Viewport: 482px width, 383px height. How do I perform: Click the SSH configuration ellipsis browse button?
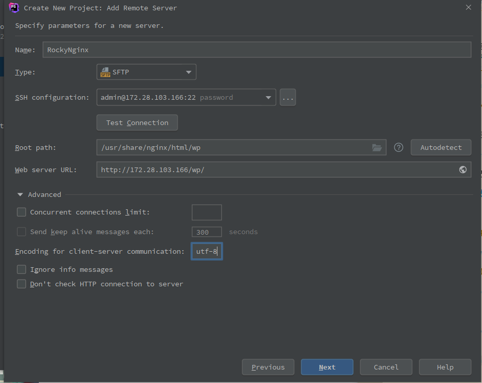(x=288, y=97)
